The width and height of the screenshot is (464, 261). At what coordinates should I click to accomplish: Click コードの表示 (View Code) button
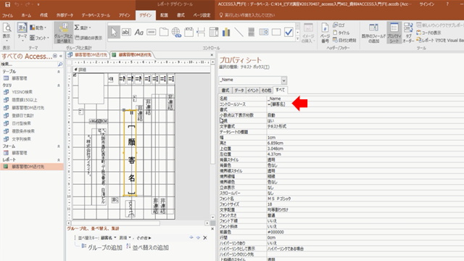(428, 33)
